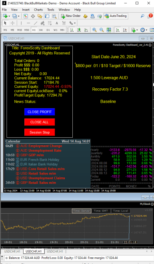Click the signals globe icon

pos(100,16)
